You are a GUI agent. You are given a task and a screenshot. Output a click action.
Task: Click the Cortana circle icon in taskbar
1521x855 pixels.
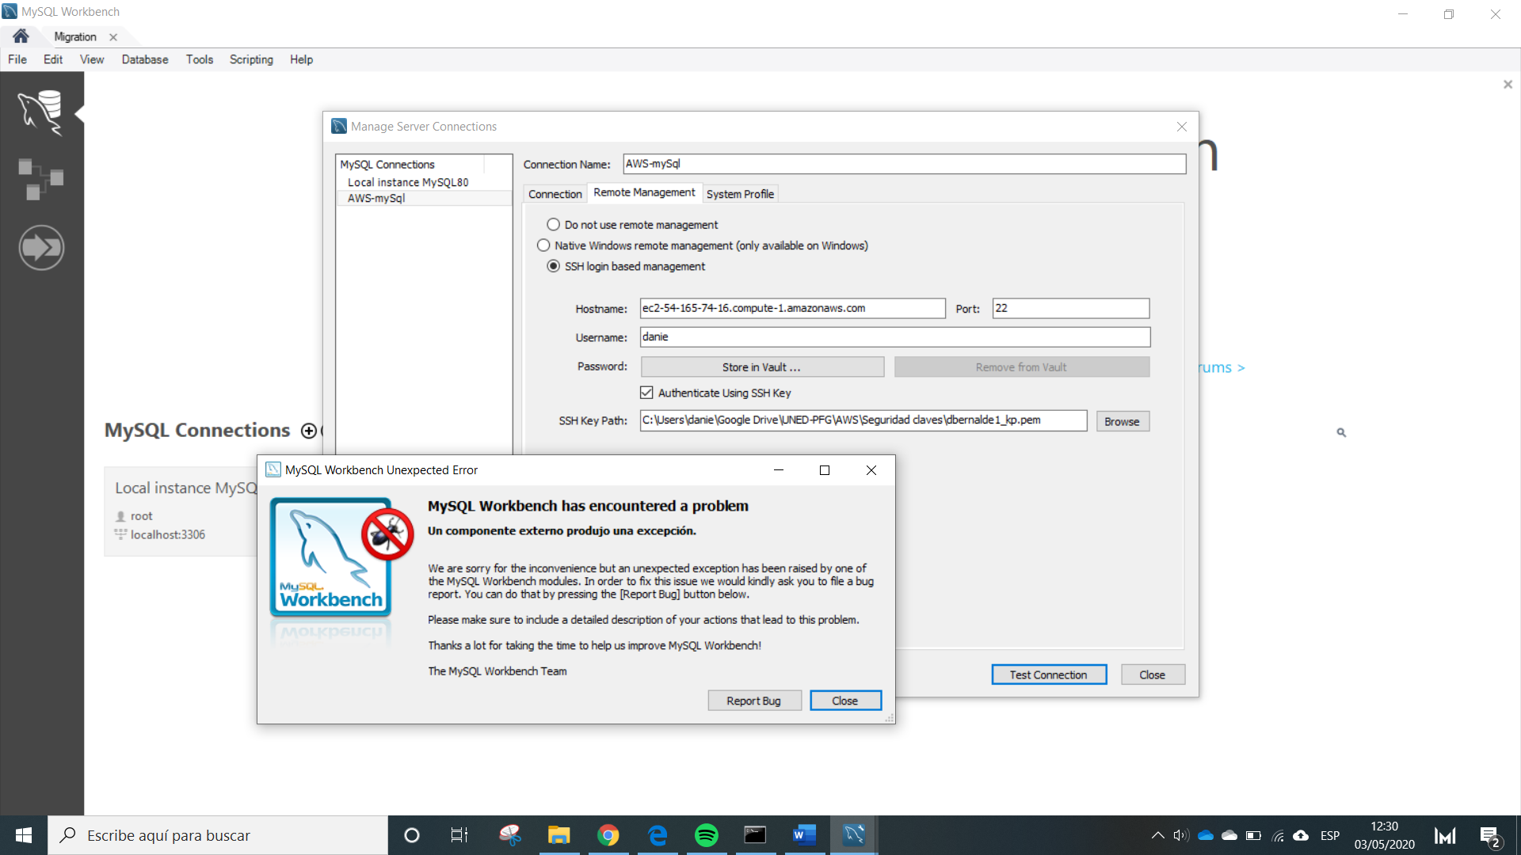(411, 835)
